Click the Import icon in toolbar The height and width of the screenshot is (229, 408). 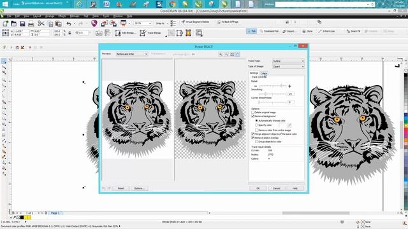[x=105, y=24]
